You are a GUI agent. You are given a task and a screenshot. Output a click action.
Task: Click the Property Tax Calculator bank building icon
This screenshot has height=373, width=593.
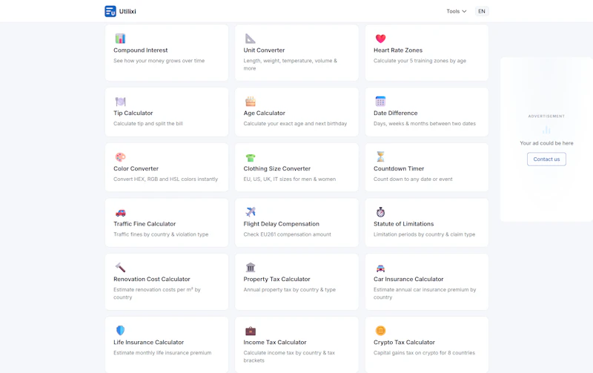point(251,268)
